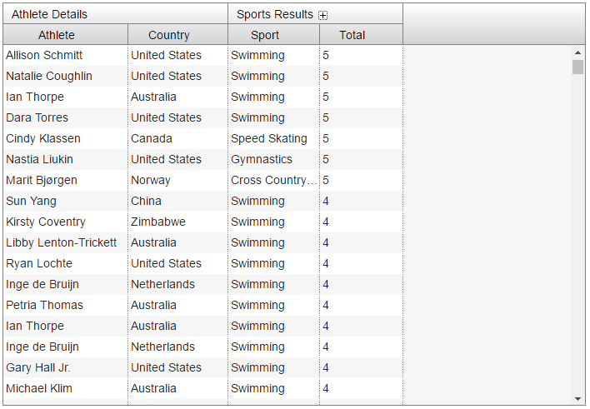Select the Natalie Coughlin cell
590x409 pixels.
pyautogui.click(x=66, y=76)
